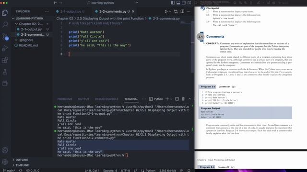The image size is (307, 172).
Task: Open errors and warnings status count
Action: coord(33,171)
